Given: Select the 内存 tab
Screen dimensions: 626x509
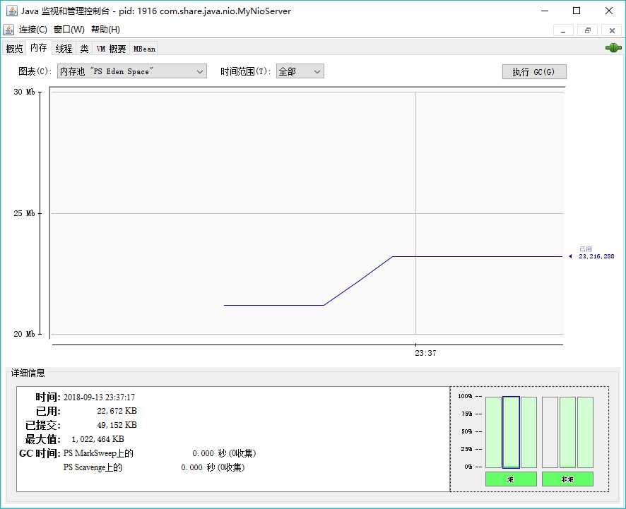Looking at the screenshot, I should point(39,48).
